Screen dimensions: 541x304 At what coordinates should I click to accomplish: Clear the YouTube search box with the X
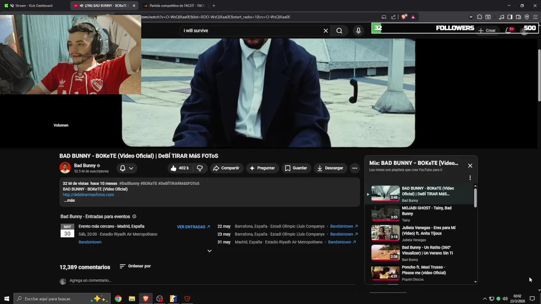(325, 31)
